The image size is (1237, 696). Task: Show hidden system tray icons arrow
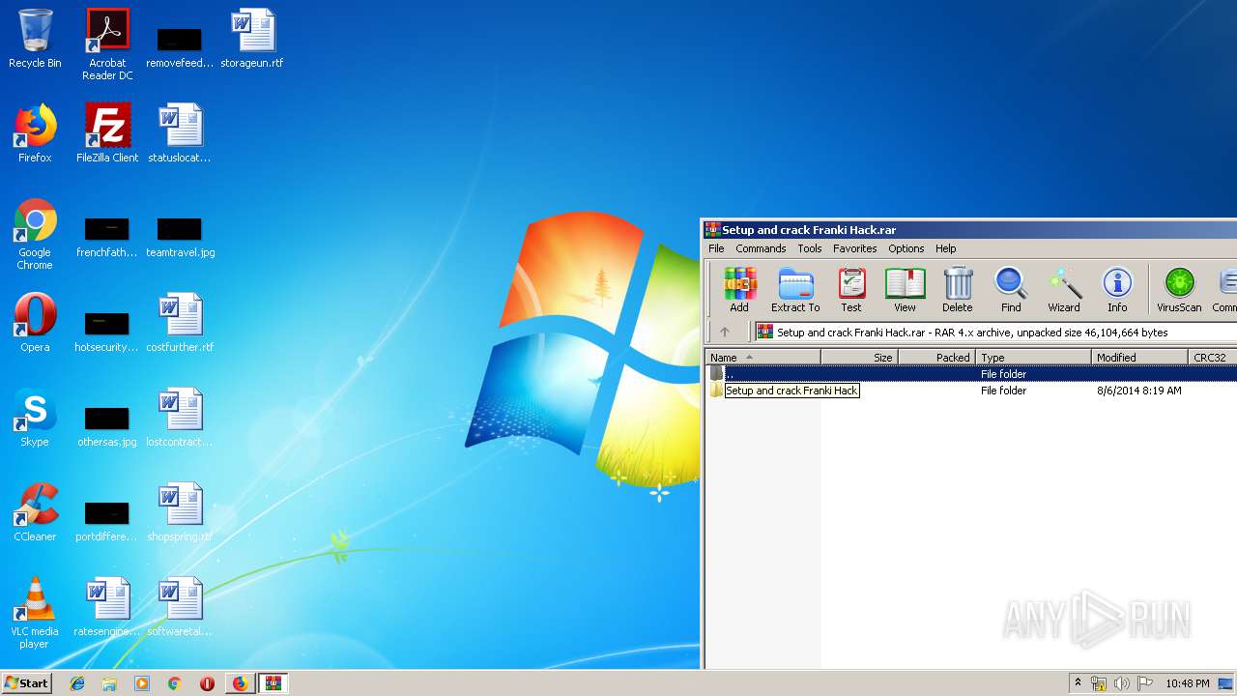point(1078,683)
